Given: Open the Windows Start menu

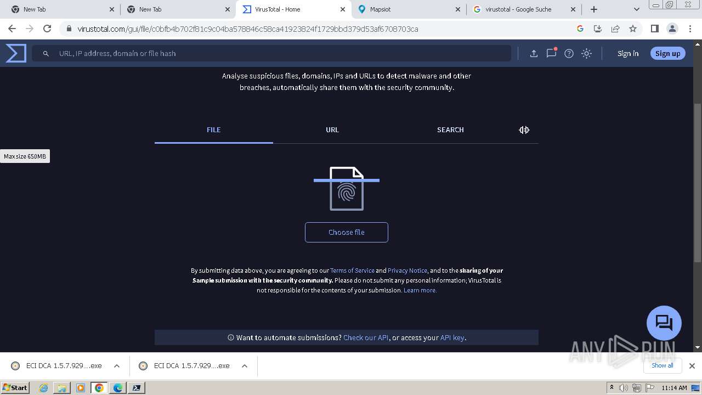Looking at the screenshot, I should tap(15, 387).
